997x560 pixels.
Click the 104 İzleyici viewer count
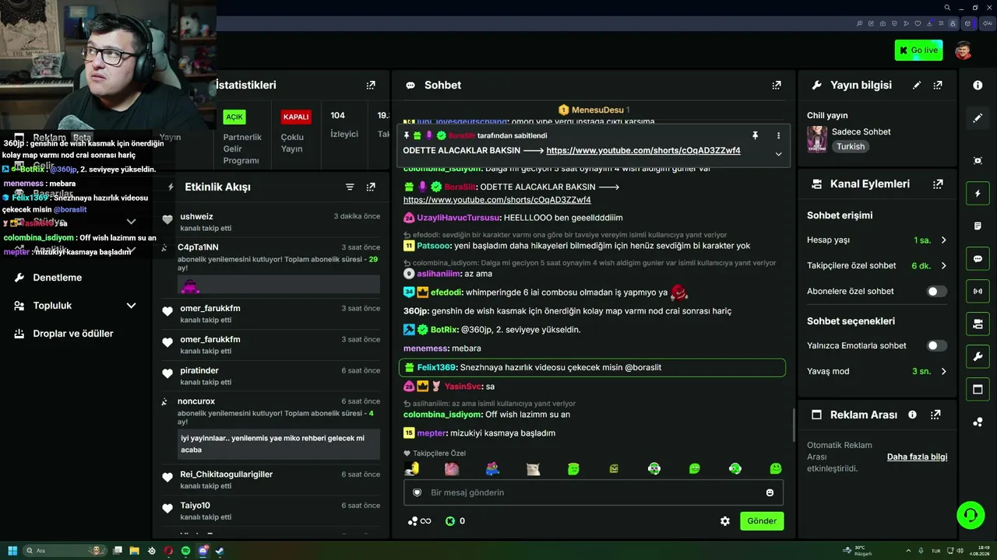[x=343, y=124]
